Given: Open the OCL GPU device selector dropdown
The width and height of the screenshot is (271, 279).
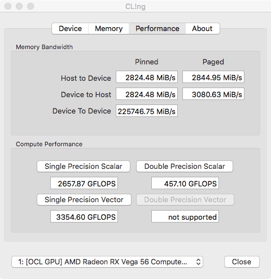Looking at the screenshot, I should [107, 261].
